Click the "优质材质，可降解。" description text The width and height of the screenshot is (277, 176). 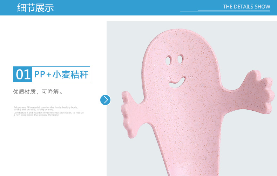tap(38, 92)
